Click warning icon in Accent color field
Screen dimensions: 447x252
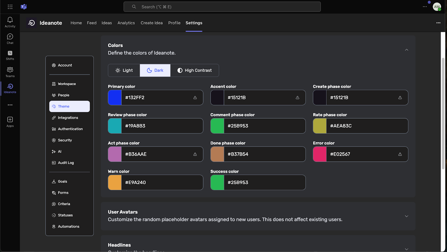pos(298,98)
